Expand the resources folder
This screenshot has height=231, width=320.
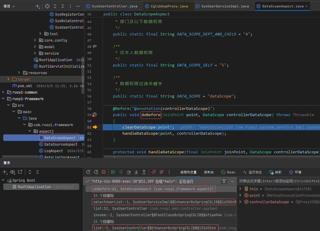pos(19,73)
